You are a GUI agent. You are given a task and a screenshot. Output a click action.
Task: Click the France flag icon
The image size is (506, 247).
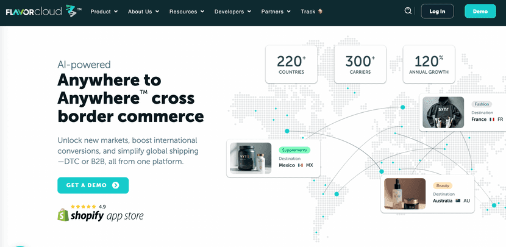(492, 120)
